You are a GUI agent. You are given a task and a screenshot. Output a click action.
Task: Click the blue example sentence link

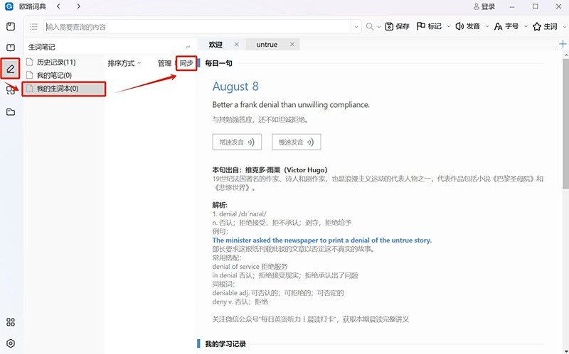click(x=322, y=240)
